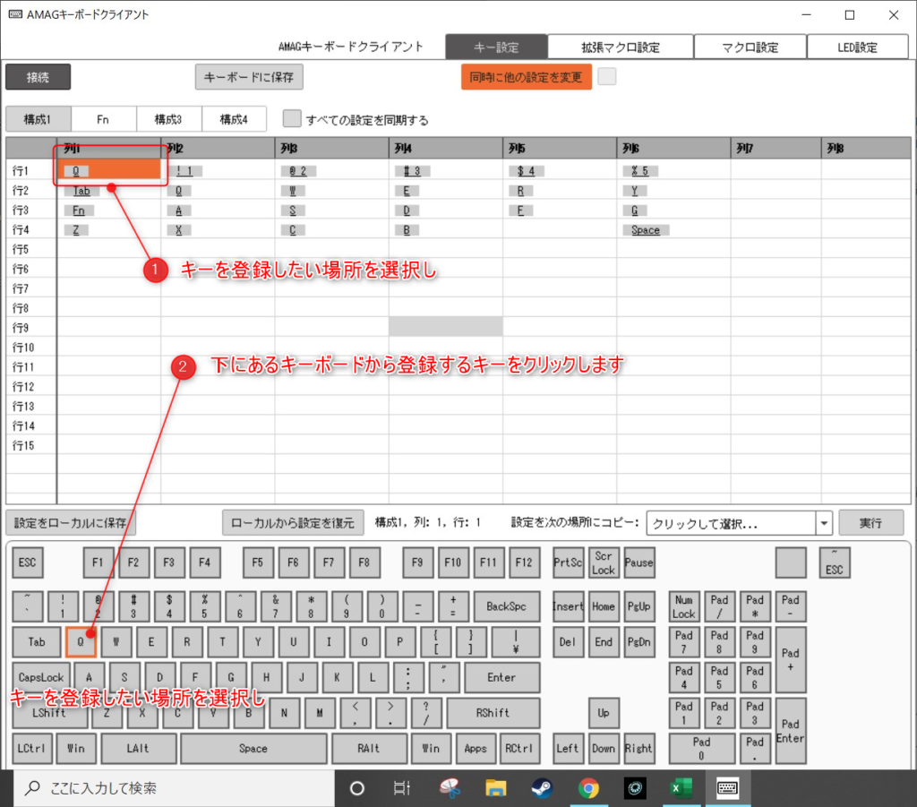Click the BackSpc key on the virtual keyboard
The width and height of the screenshot is (917, 807).
pos(507,606)
